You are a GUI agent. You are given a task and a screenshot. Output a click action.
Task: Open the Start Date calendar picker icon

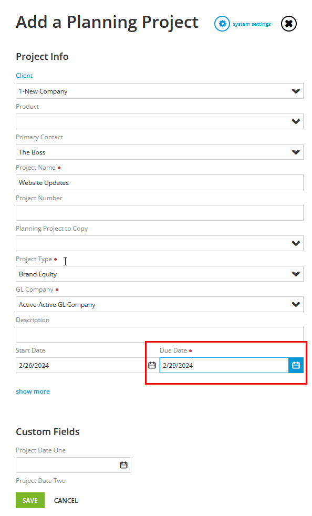point(152,365)
